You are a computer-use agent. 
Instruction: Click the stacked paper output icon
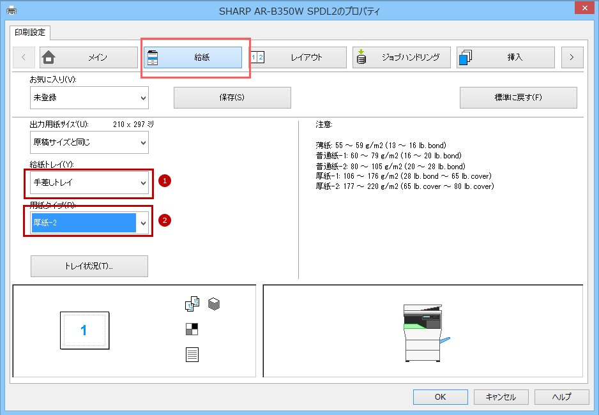point(214,305)
